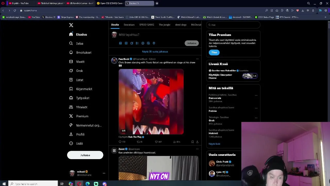The height and width of the screenshot is (186, 330).
Task: Open account menu dots next to mikedi
Action: 104,173
